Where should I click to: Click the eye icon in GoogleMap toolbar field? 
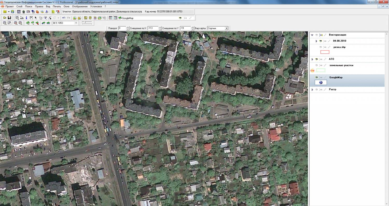point(180,18)
